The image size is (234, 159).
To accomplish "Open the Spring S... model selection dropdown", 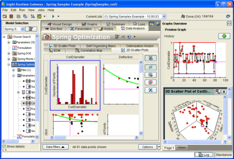I will (22, 29).
